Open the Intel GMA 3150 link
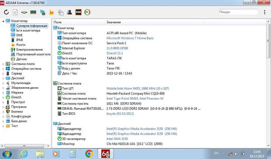 pos(117,139)
